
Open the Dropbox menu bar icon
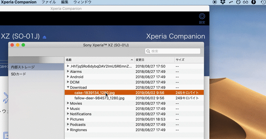223,2
